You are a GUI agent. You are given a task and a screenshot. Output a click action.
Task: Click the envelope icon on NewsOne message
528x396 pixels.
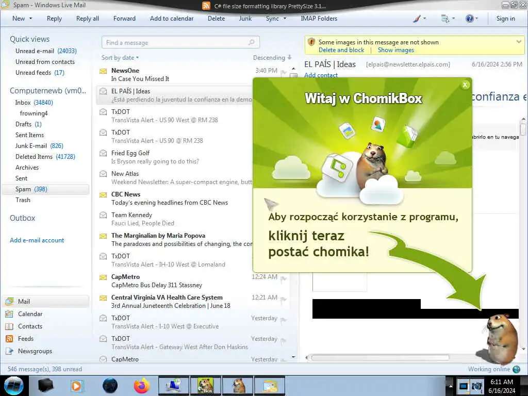click(103, 71)
